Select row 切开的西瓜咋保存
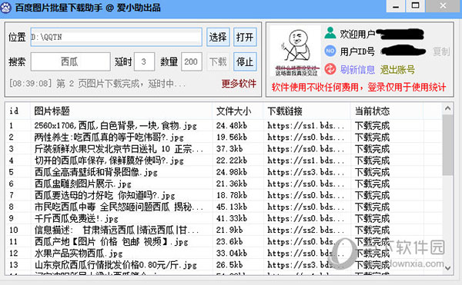Image resolution: width=462 pixels, height=285 pixels. click(x=224, y=161)
